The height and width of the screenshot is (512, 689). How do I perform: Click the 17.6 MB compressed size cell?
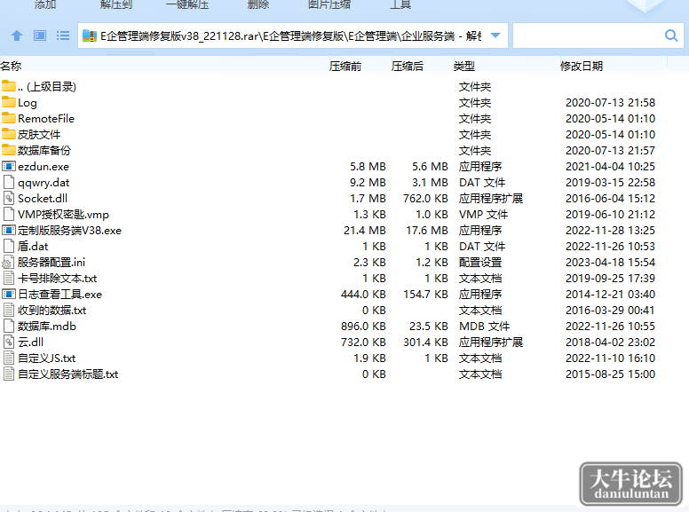427,231
